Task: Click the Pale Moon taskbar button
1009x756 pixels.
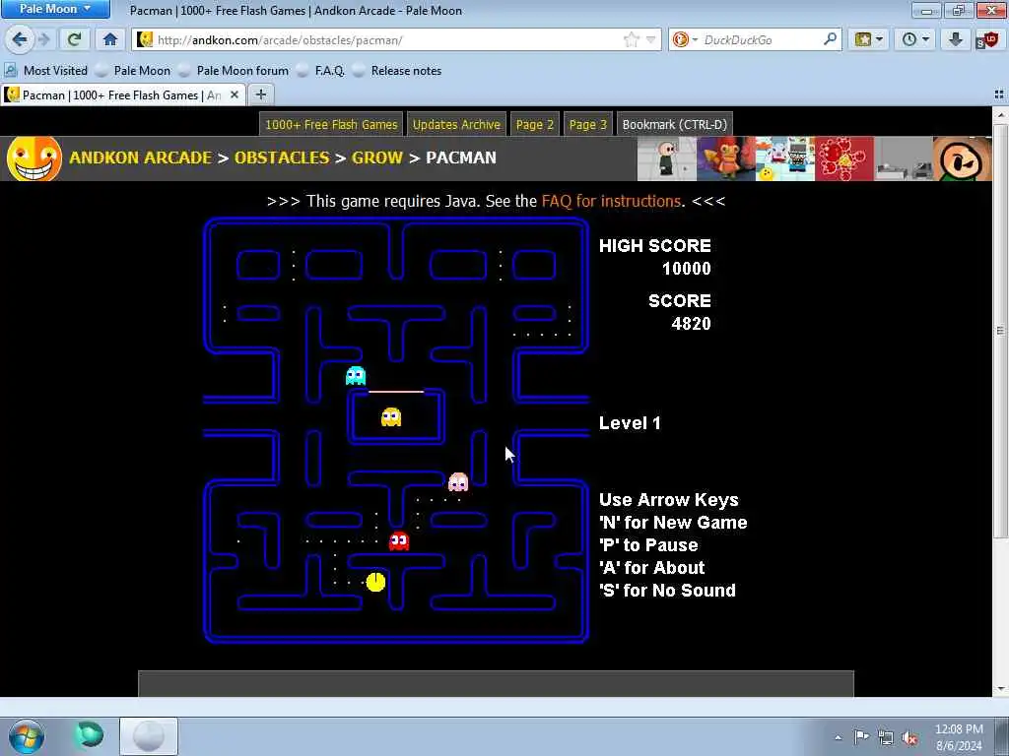Action: tap(149, 736)
